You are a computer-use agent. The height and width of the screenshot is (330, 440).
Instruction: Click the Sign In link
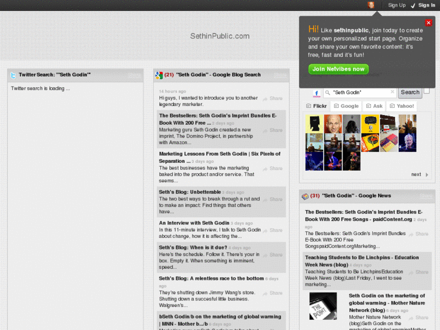427,5
